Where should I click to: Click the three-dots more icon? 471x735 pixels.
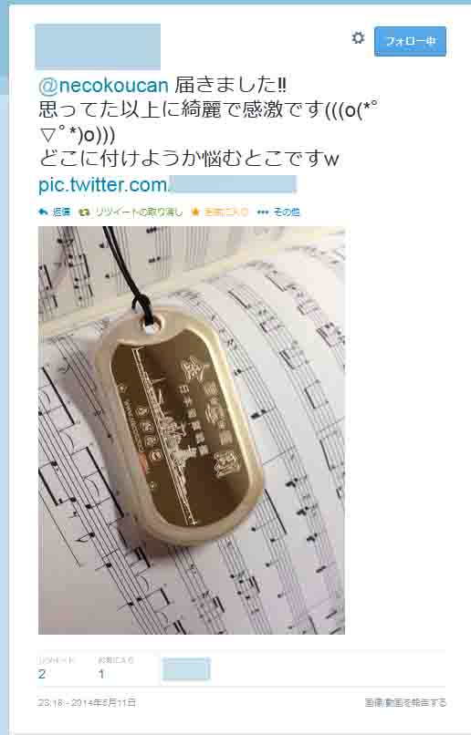point(263,212)
